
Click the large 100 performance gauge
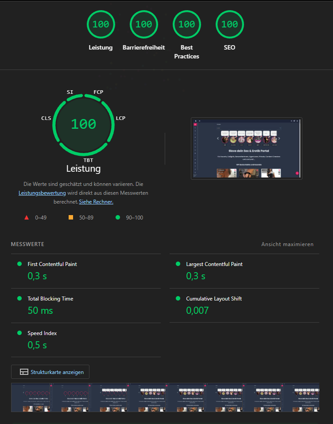click(x=83, y=124)
